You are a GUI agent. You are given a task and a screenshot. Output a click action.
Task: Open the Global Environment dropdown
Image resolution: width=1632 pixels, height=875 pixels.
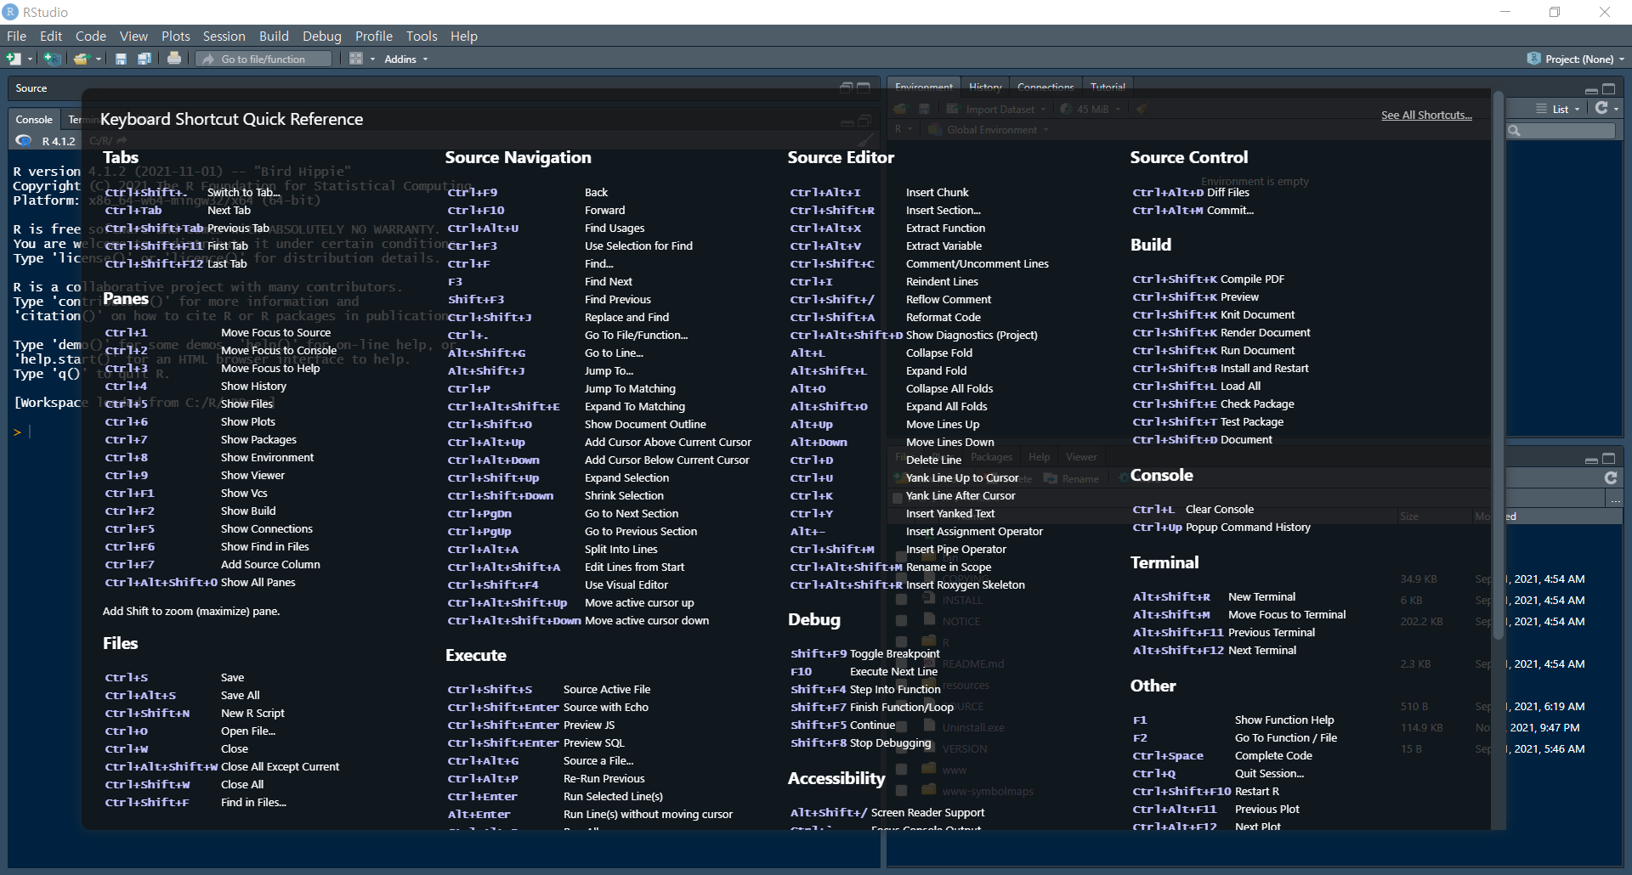989,130
